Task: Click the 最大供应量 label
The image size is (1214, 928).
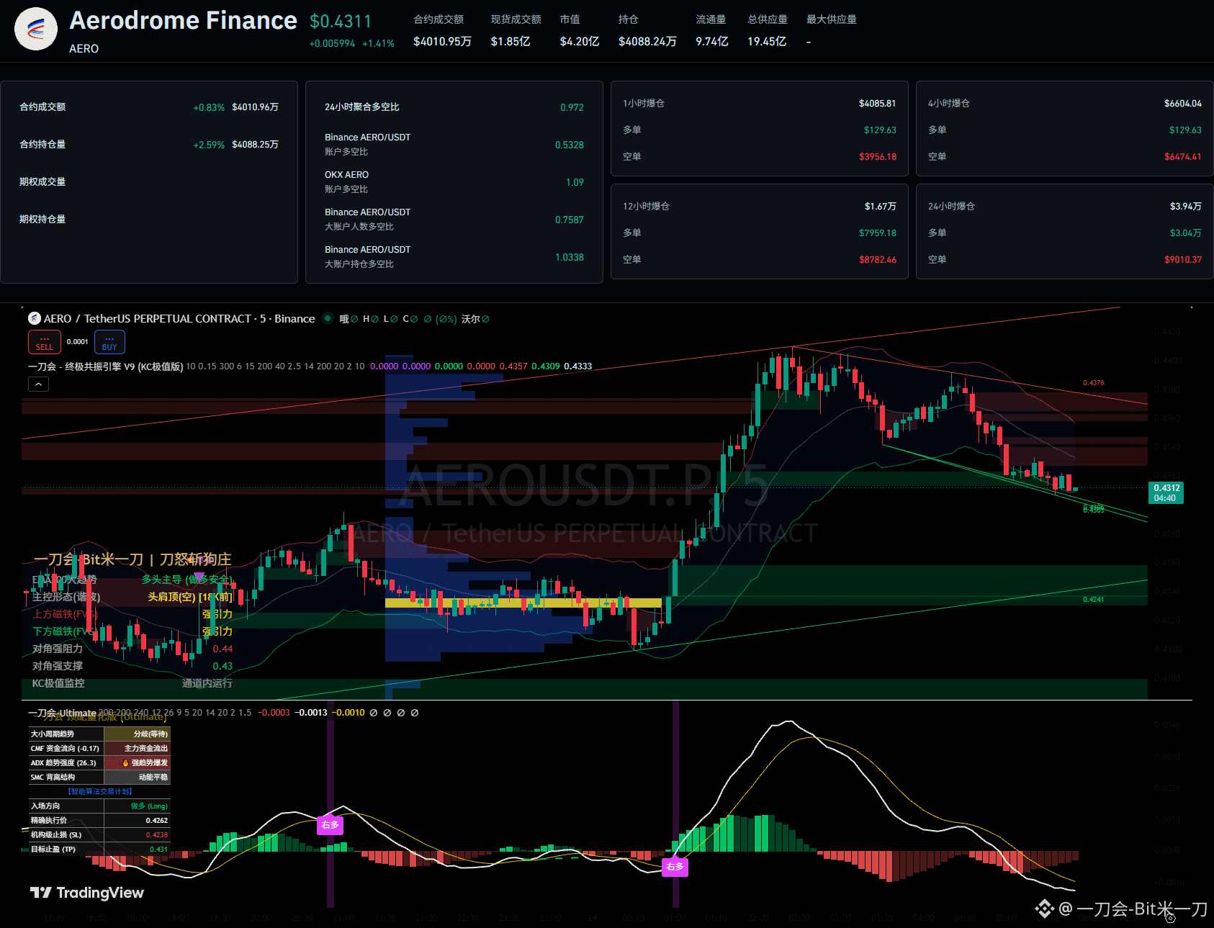Action: (x=832, y=19)
